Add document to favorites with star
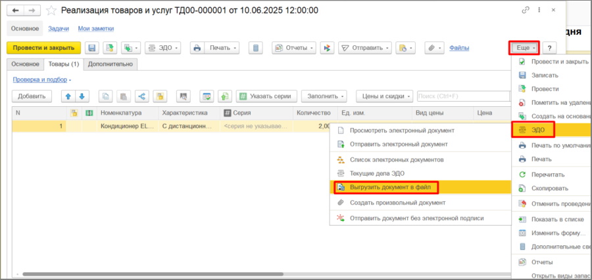The height and width of the screenshot is (280, 592). (51, 10)
